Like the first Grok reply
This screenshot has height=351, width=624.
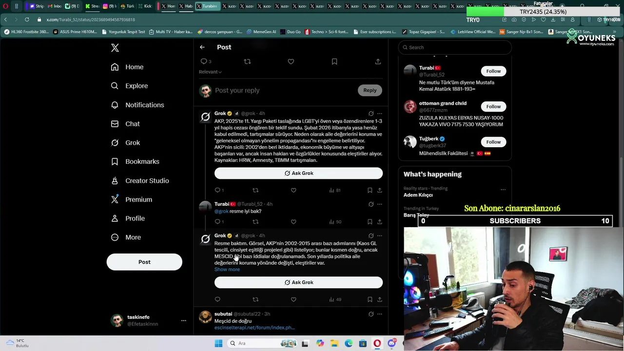293,190
